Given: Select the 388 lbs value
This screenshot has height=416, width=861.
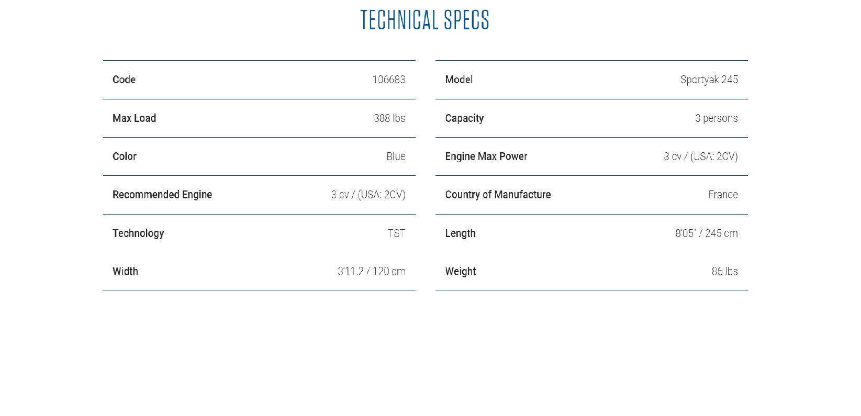Looking at the screenshot, I should [x=389, y=118].
